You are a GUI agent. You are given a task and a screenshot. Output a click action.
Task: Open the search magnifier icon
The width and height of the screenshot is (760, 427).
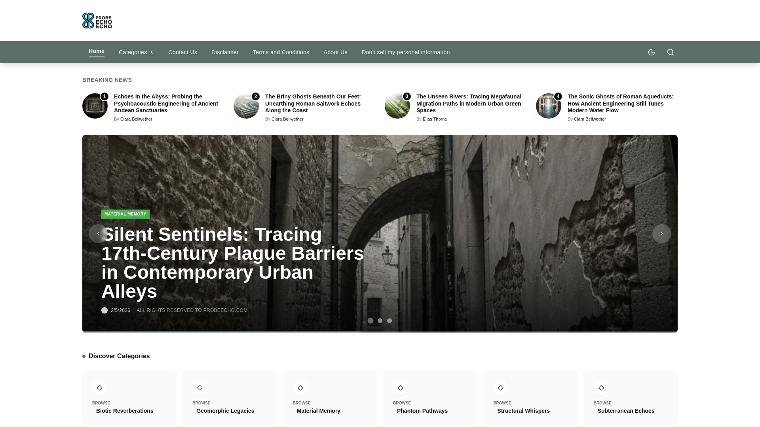(670, 52)
